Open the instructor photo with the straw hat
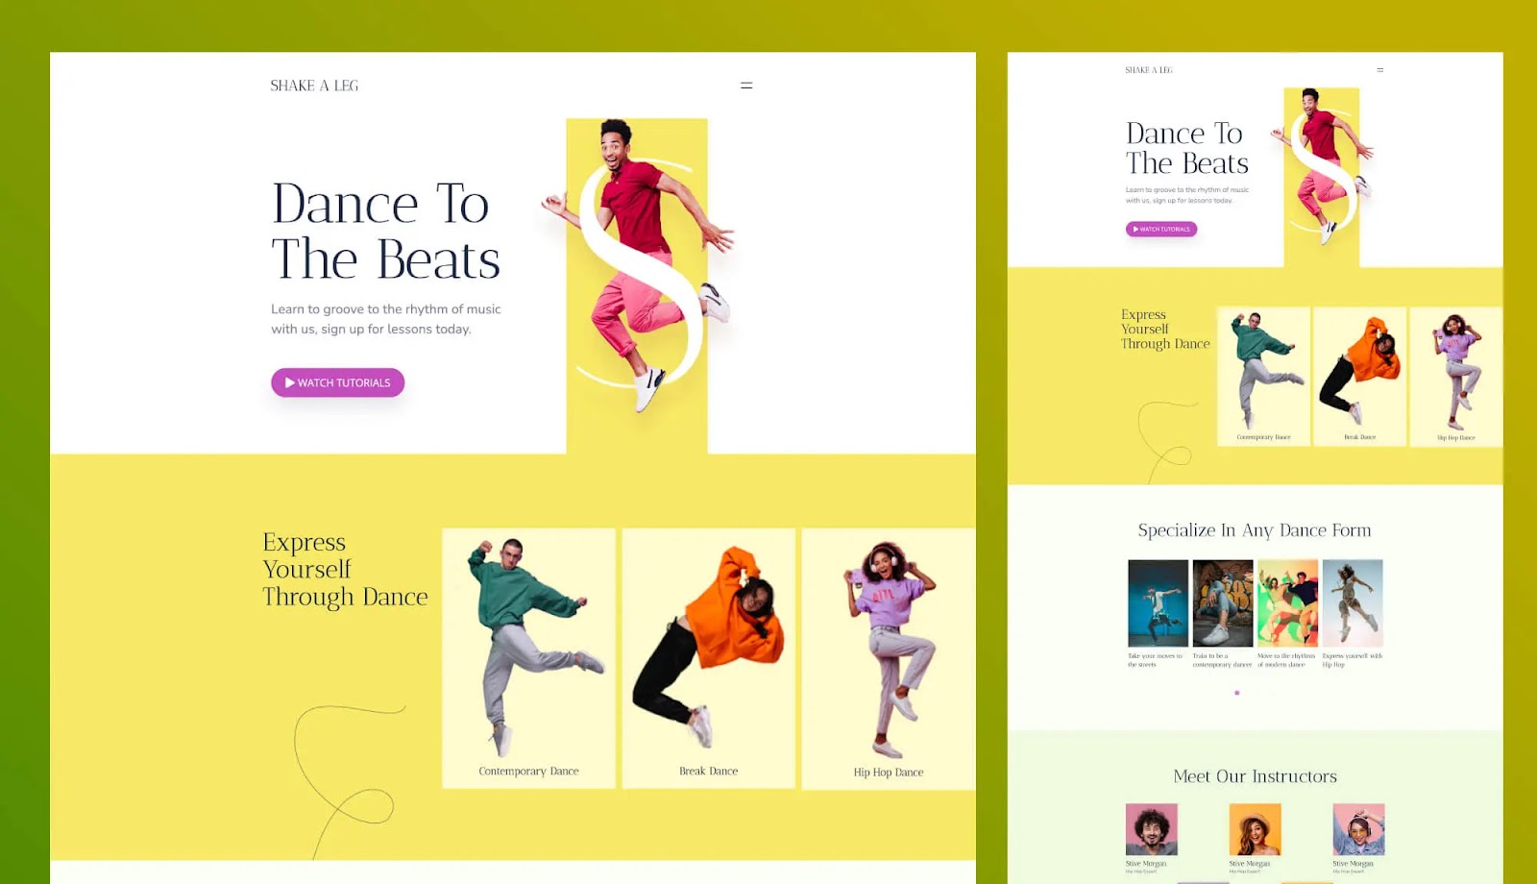 coord(1255,829)
